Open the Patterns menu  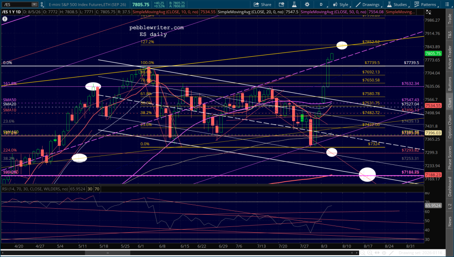coord(426,4)
